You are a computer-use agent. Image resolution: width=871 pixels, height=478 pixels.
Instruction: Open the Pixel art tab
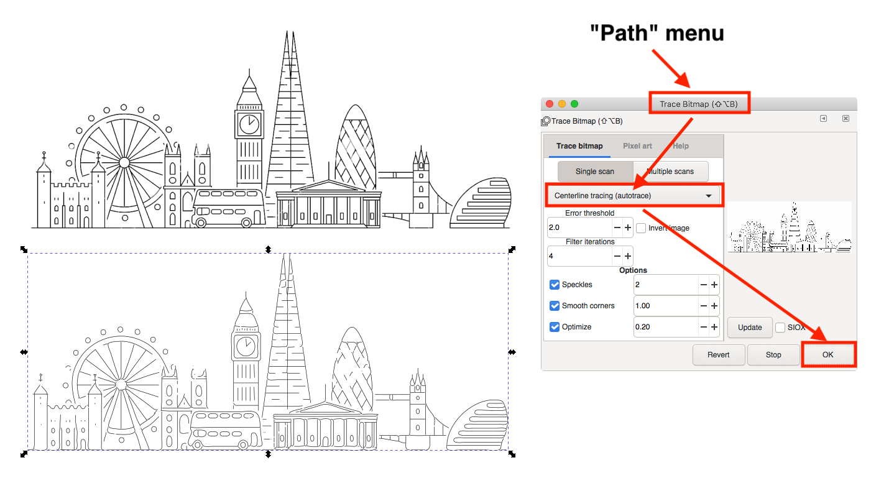click(x=637, y=145)
